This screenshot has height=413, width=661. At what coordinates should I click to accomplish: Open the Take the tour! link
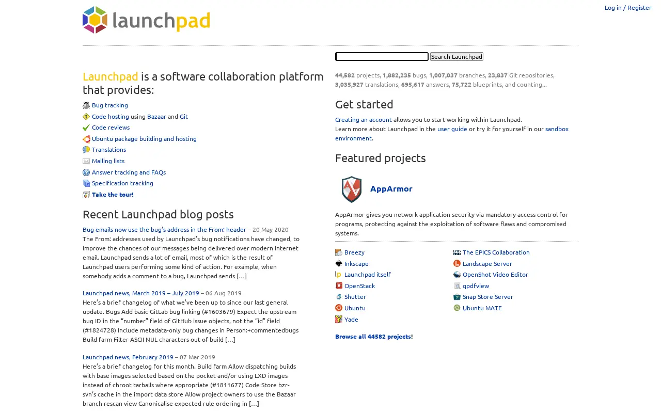113,195
